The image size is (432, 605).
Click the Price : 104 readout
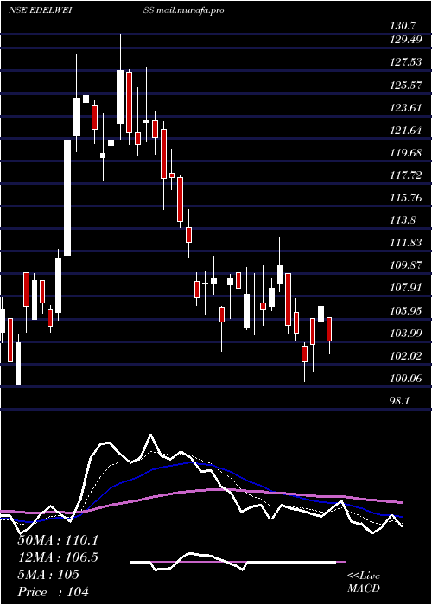pyautogui.click(x=54, y=592)
